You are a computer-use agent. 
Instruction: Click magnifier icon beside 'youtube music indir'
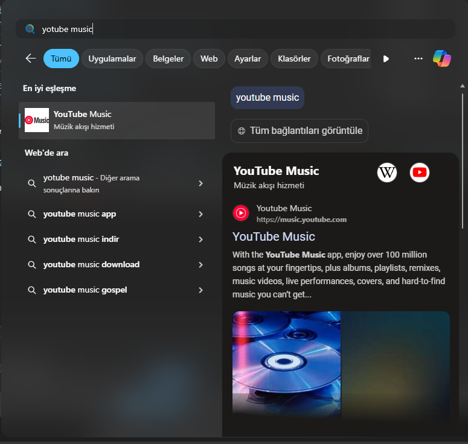[x=31, y=239]
